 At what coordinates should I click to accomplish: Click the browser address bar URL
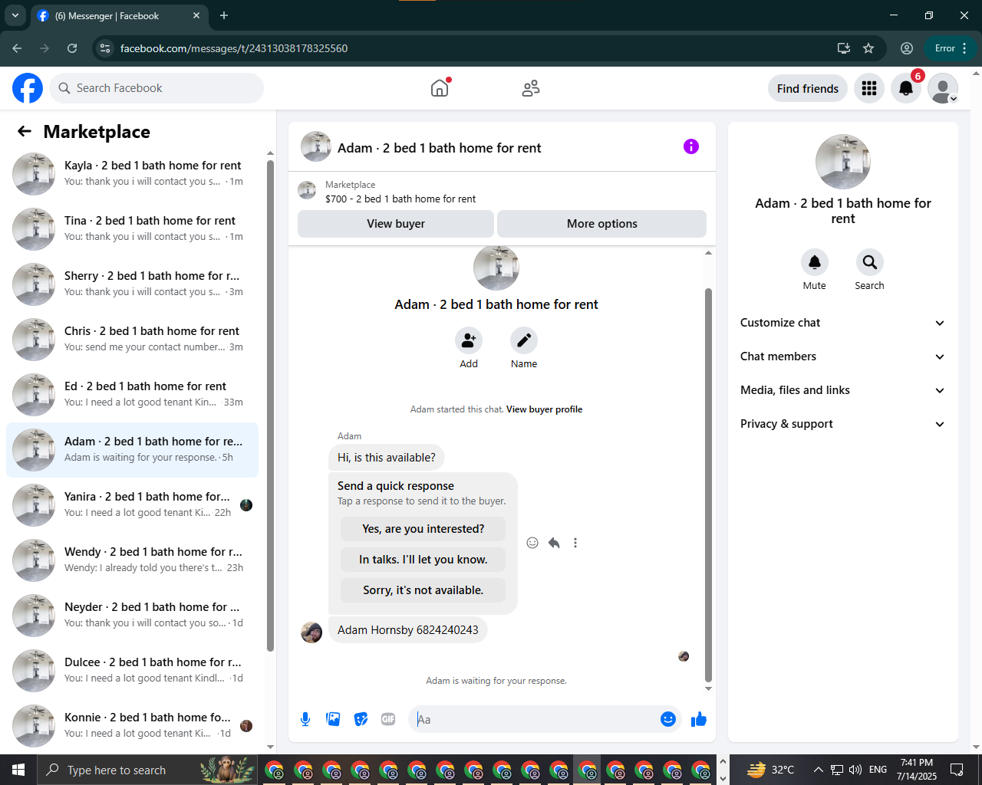coord(234,48)
